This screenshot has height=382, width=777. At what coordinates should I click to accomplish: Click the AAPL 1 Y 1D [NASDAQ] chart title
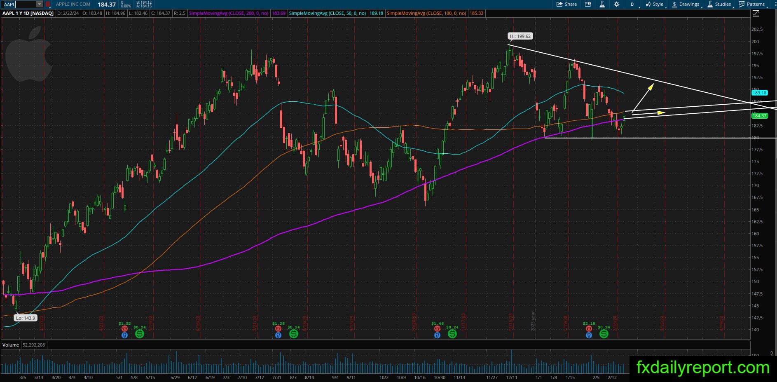click(x=28, y=13)
